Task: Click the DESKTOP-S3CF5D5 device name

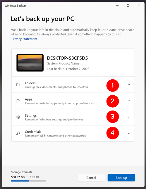Action: [67, 58]
